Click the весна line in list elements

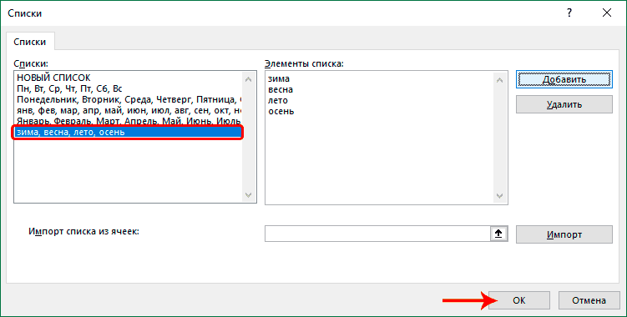tap(281, 89)
